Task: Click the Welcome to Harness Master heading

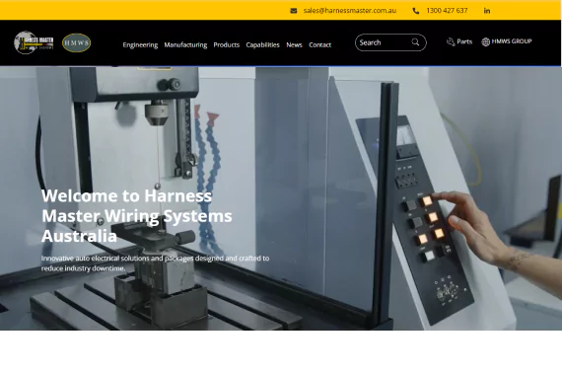Action: tap(137, 216)
